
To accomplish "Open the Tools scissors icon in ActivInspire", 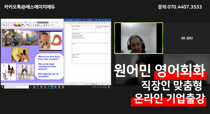I will coord(31,25).
